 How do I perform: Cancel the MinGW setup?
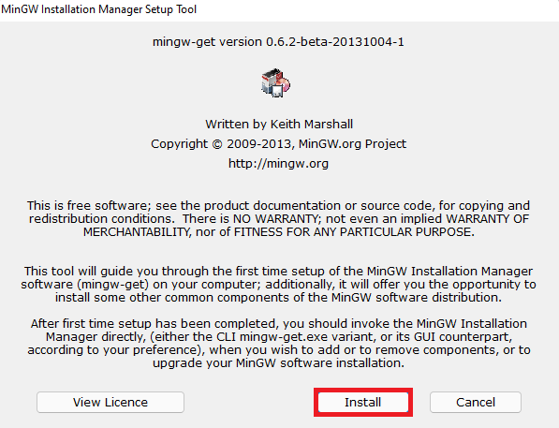pyautogui.click(x=476, y=403)
